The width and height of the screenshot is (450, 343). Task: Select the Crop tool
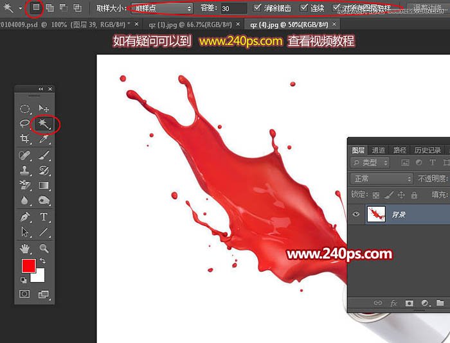point(24,139)
